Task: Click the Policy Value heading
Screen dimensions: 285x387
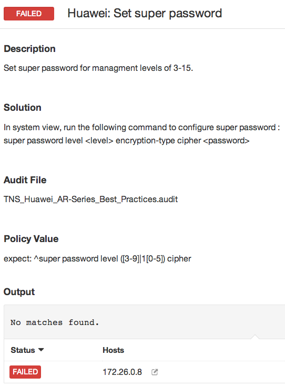Action: point(31,239)
